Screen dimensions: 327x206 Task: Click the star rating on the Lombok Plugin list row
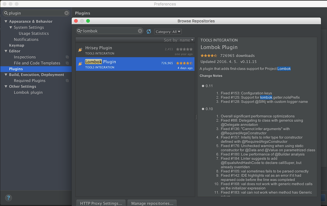[x=184, y=63]
